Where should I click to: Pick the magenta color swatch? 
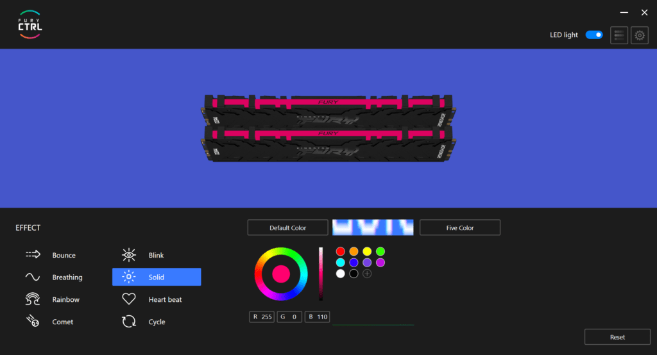pyautogui.click(x=380, y=263)
